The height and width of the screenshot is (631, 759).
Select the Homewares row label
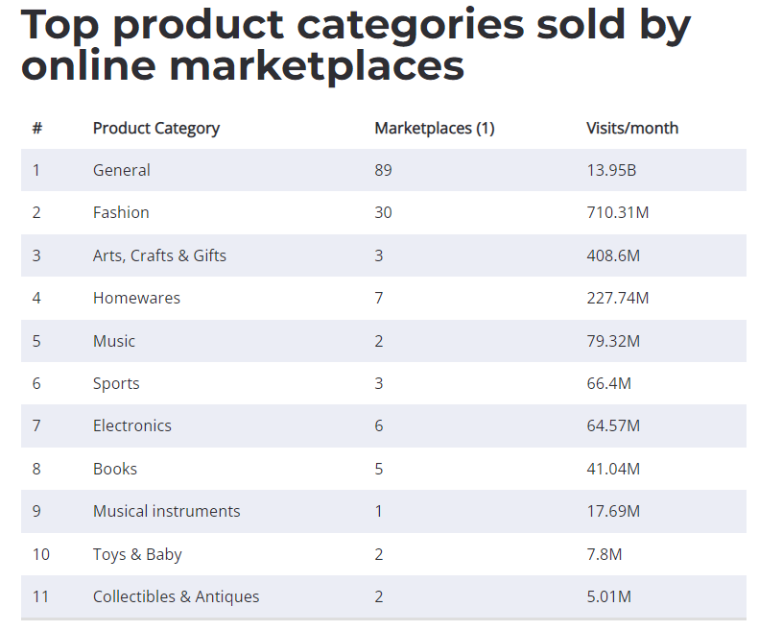click(x=136, y=298)
